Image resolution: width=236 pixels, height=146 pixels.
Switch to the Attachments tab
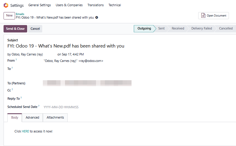[55, 117]
